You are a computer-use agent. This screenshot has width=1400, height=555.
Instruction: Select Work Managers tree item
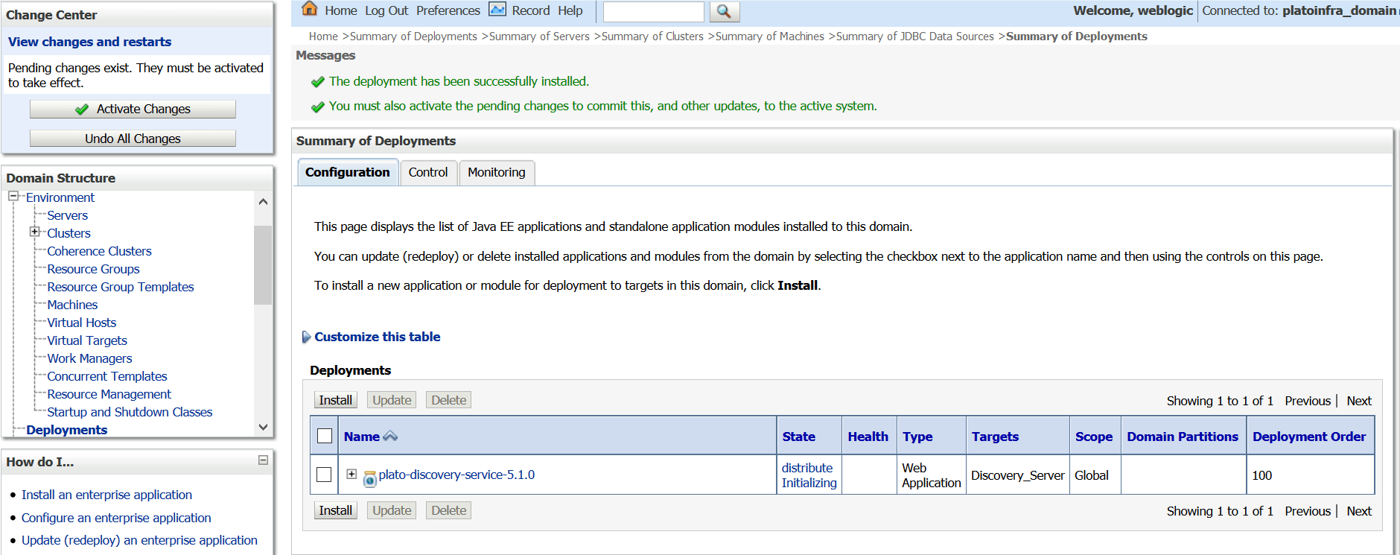coord(89,358)
